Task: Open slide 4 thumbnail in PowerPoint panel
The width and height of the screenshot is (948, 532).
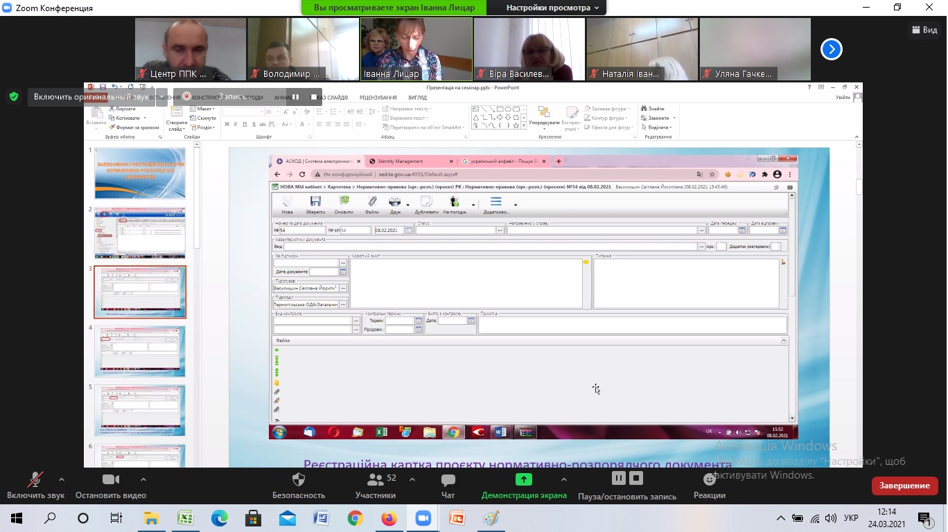Action: 140,351
